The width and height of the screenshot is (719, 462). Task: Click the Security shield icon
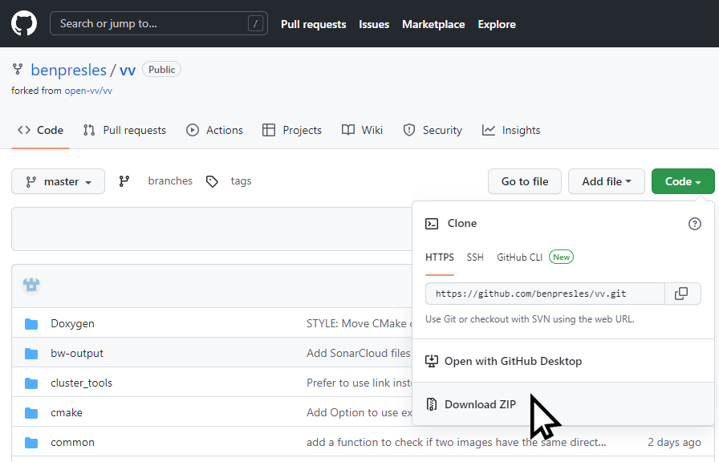point(409,130)
